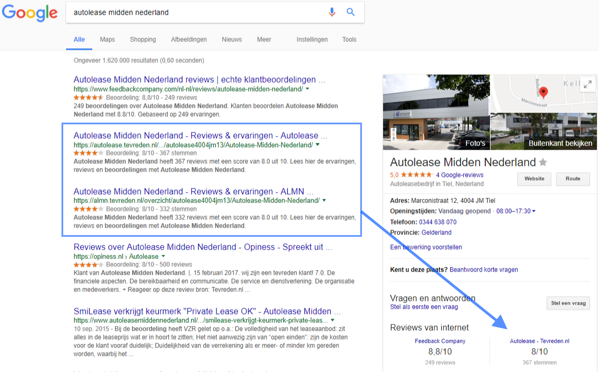
Task: Start voice search with microphone icon
Action: (332, 12)
